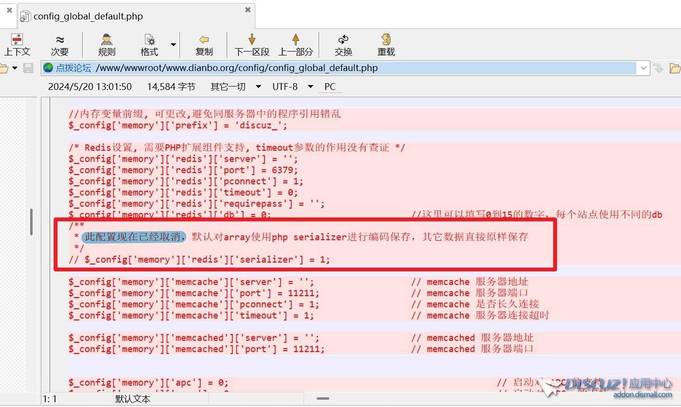Close the config_global_default.php tab
Screen dimensions: 681x407
point(248,9)
